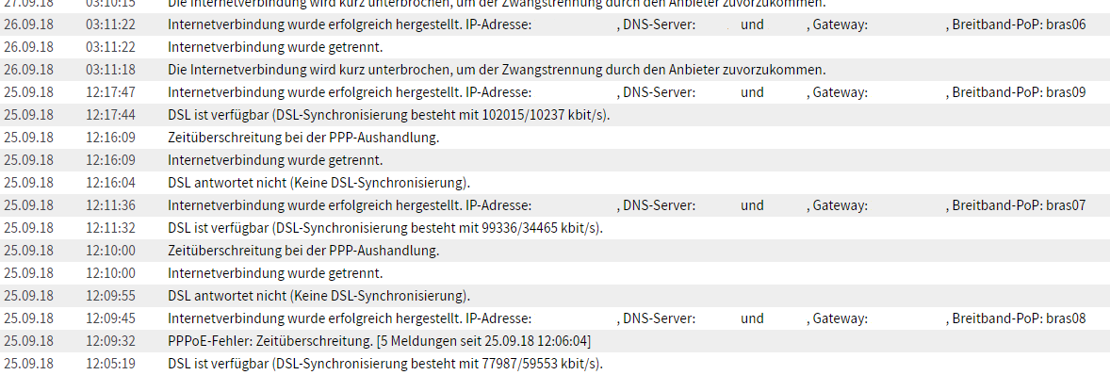Click the 12:09:55 DSL antwortet nicht entry
This screenshot has height=375, width=1110.
coord(319,297)
